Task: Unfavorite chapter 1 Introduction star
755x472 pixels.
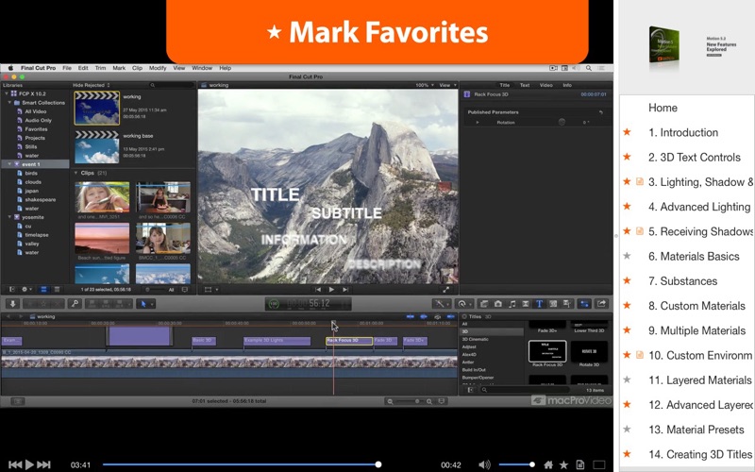Action: click(x=627, y=132)
